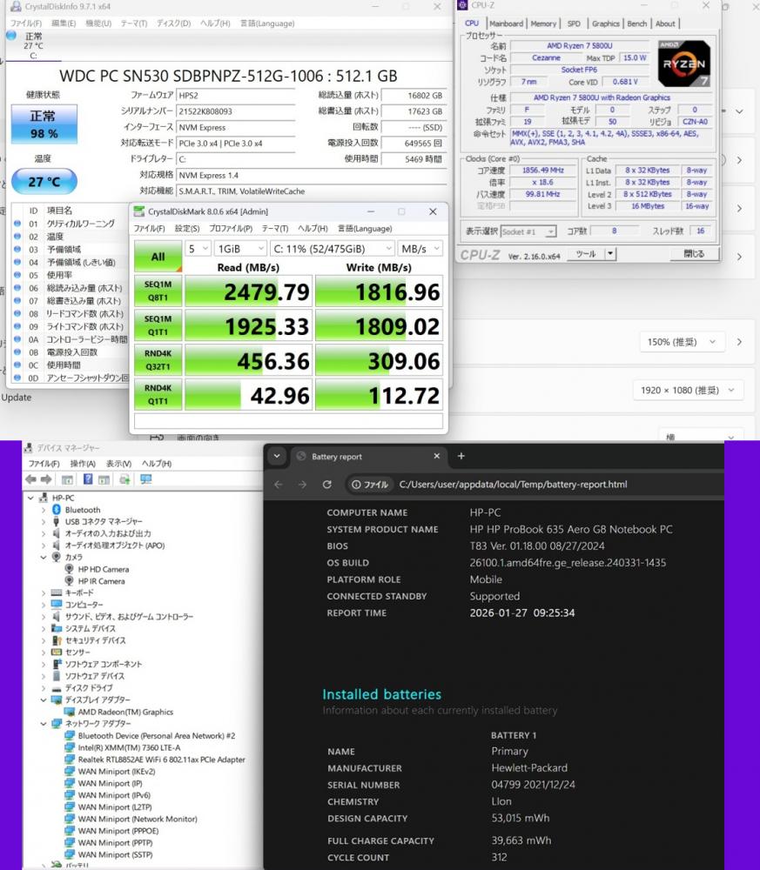The image size is (760, 870).
Task: Switch to the Mainboard tab in CPU-Z
Action: coord(507,23)
